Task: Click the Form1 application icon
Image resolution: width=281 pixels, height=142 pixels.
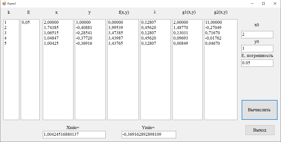Action: (x=4, y=3)
